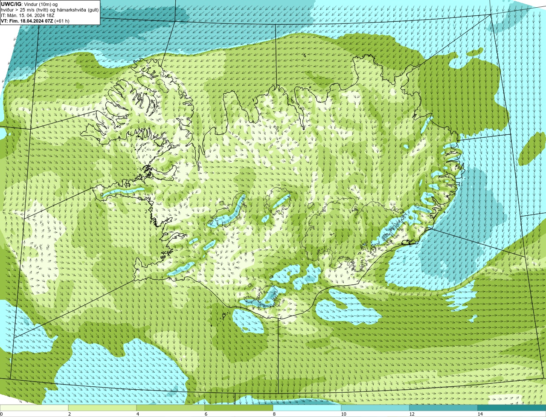Click the '12' label on the color scale
The image size is (546, 417).
click(412, 414)
